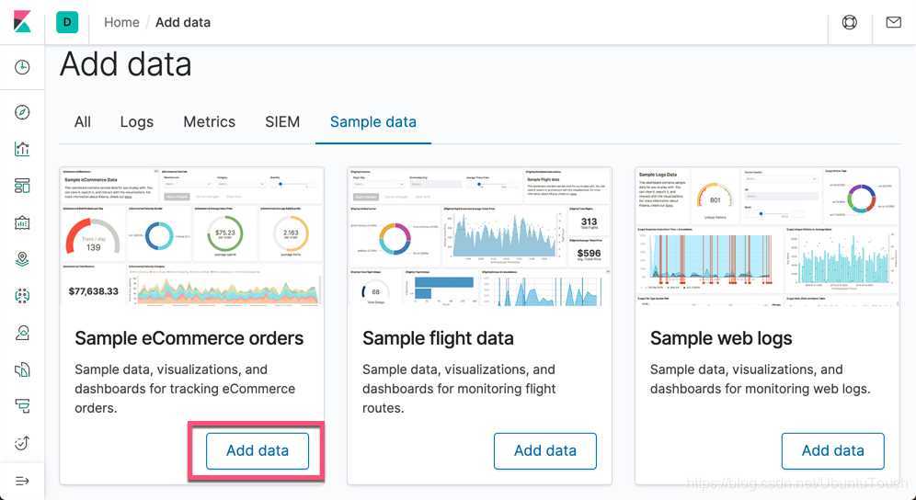Screen dimensions: 916x500
Task: Expand the side navigation menu
Action: click(x=22, y=481)
